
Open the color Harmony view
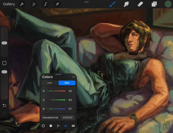pos(58,126)
